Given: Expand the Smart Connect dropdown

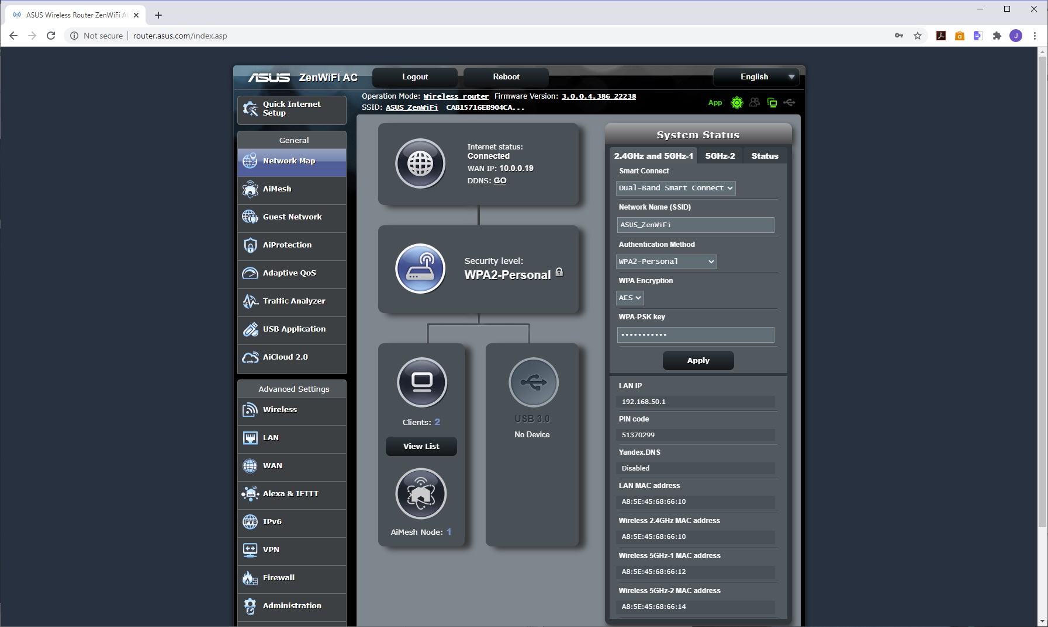Looking at the screenshot, I should pyautogui.click(x=675, y=188).
